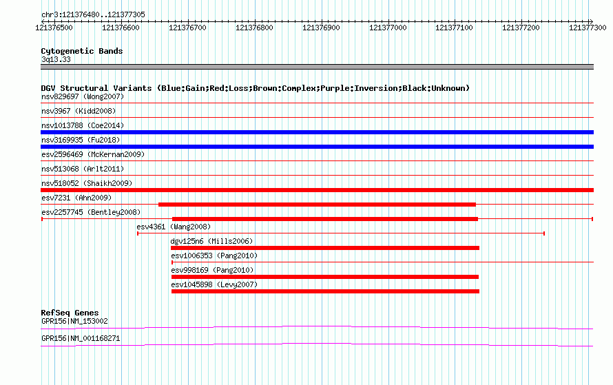Select the dgv125n6 (Mills2006) label
The height and width of the screenshot is (385, 613).
pyautogui.click(x=211, y=241)
